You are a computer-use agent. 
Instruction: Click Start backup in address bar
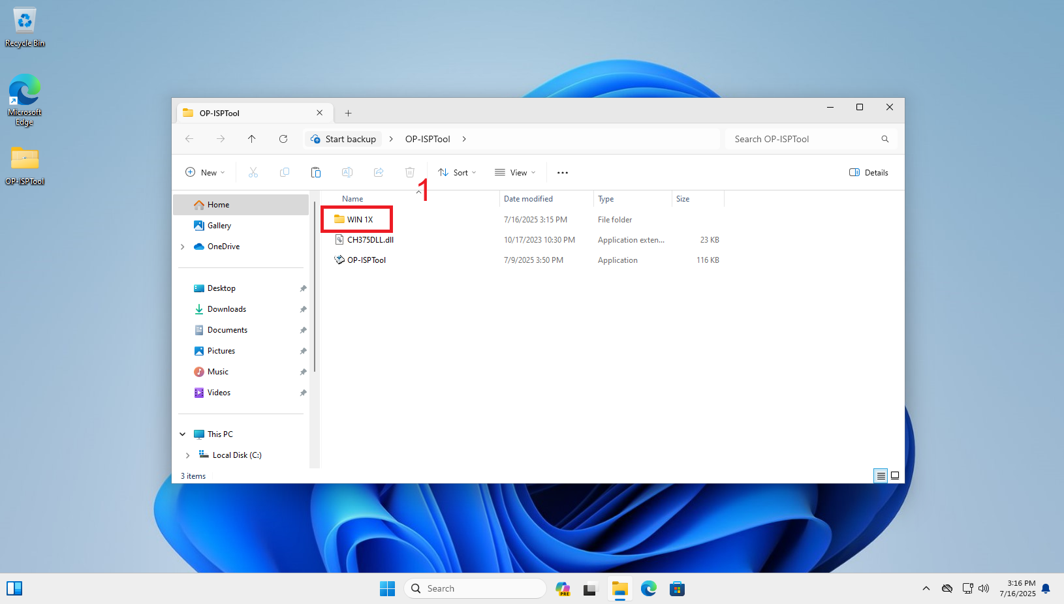coord(351,139)
